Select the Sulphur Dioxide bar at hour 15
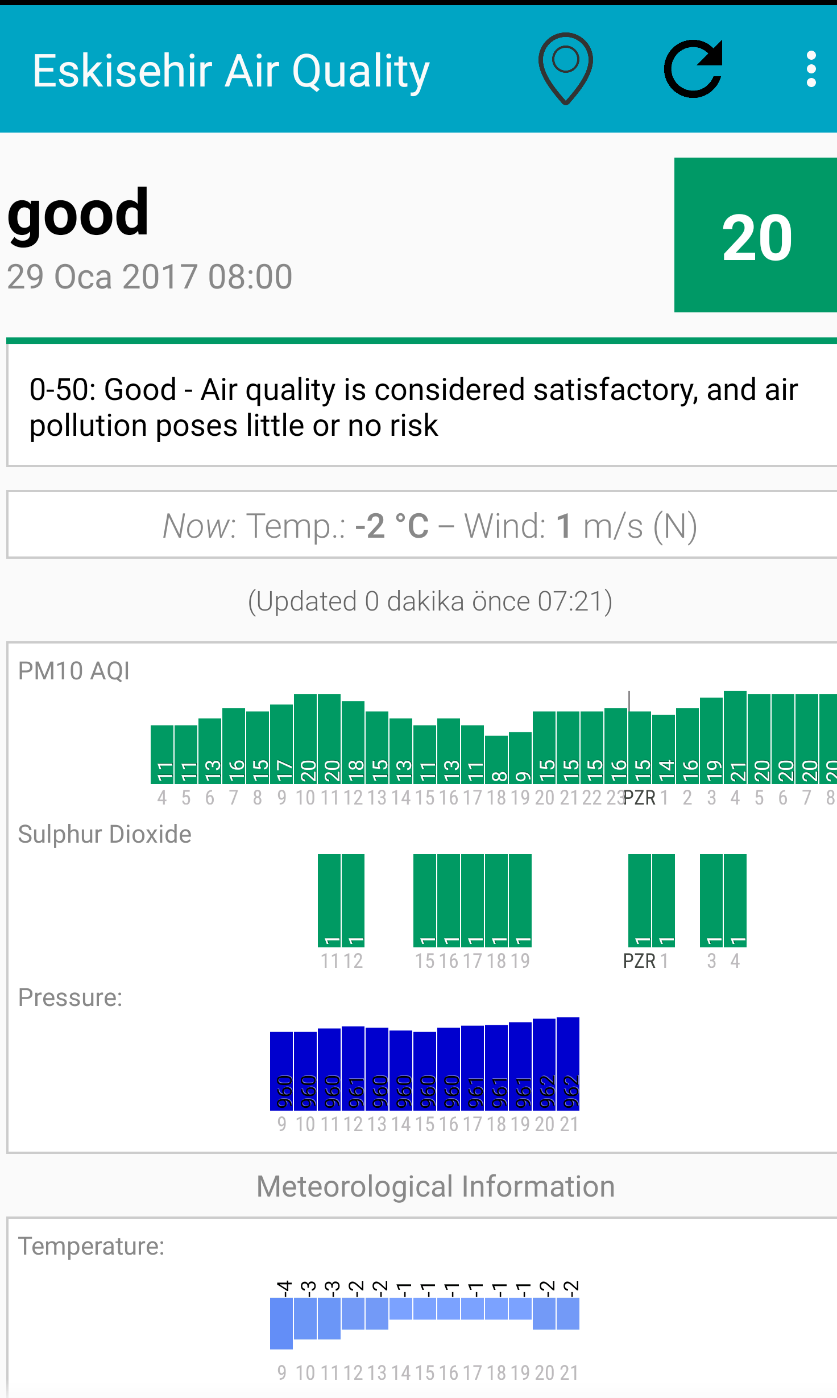 [x=425, y=900]
